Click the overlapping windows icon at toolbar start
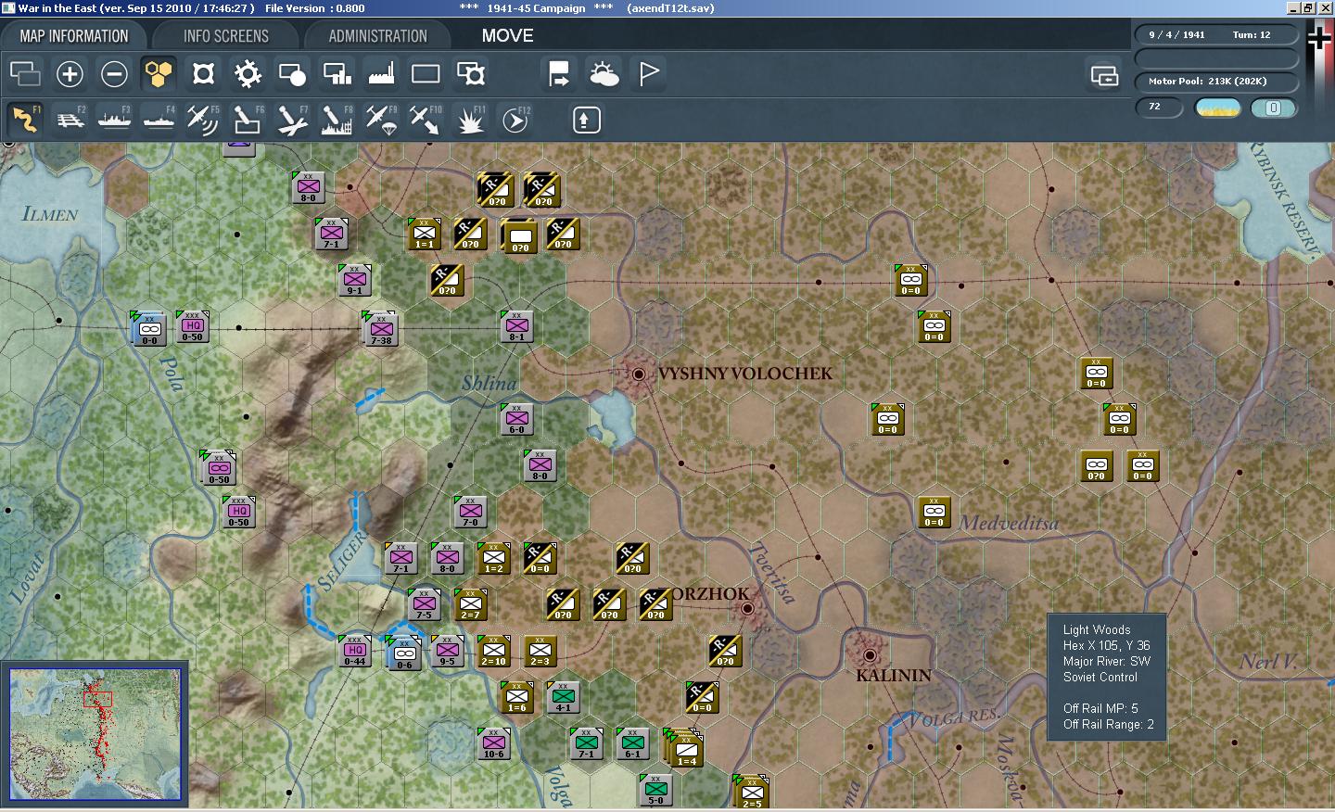This screenshot has width=1335, height=812. (x=25, y=73)
